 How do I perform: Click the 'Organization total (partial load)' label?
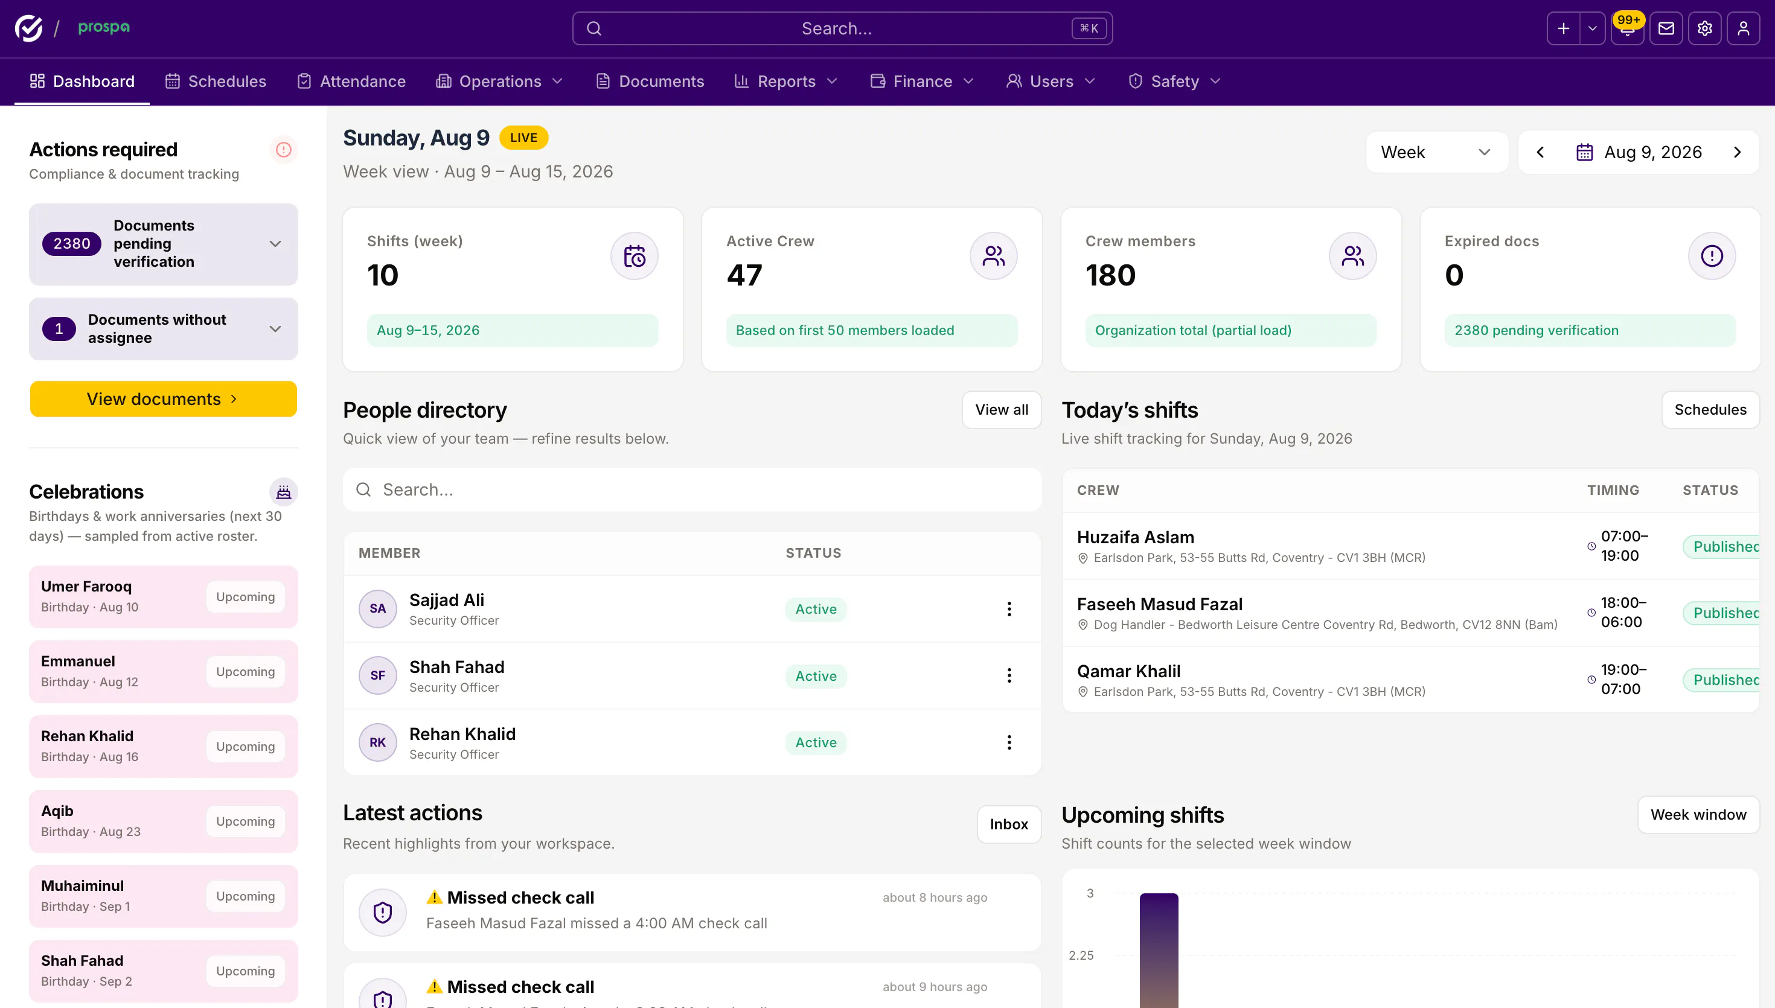point(1231,330)
